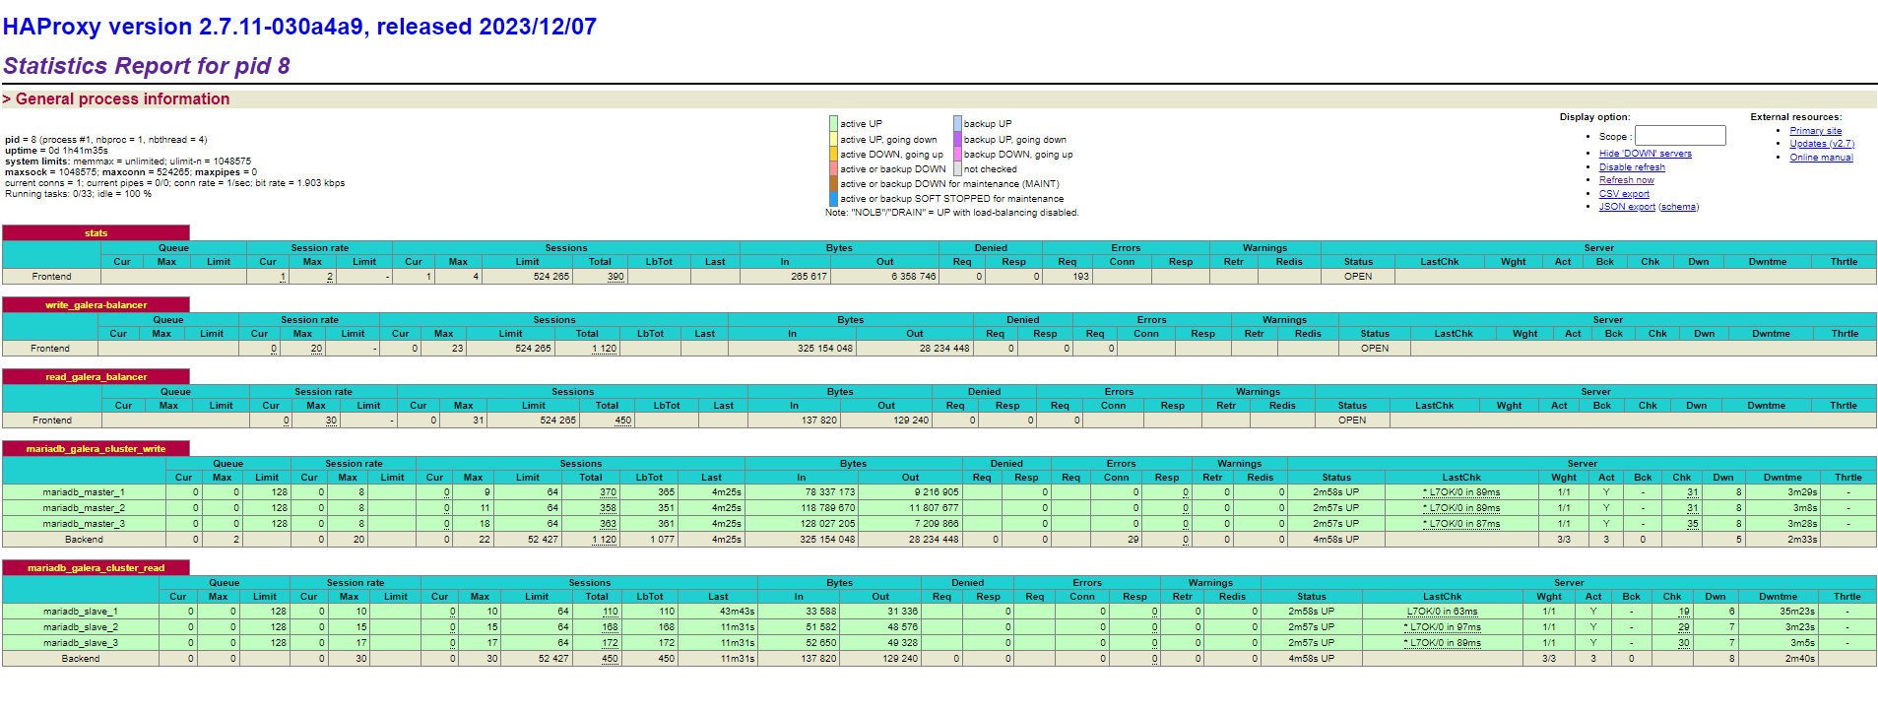Click the write_galera-balancer proxy heading
The image size is (1878, 712).
96,305
